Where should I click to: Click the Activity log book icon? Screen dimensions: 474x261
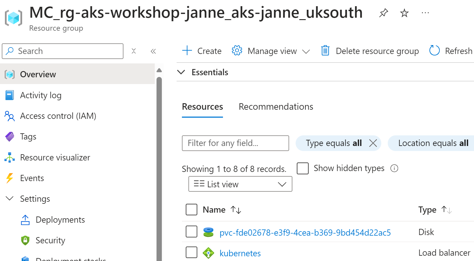point(9,95)
